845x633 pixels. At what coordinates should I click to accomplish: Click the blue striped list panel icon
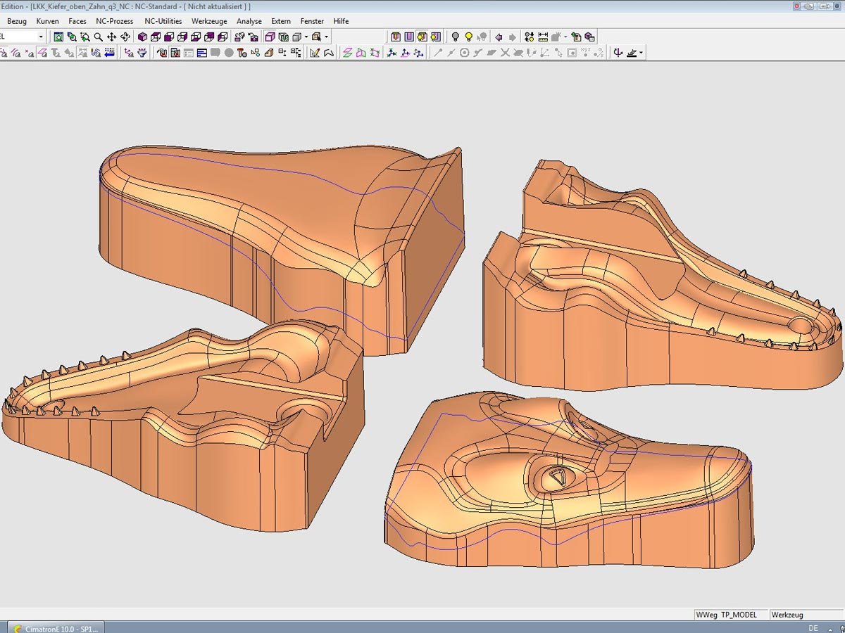coord(201,52)
